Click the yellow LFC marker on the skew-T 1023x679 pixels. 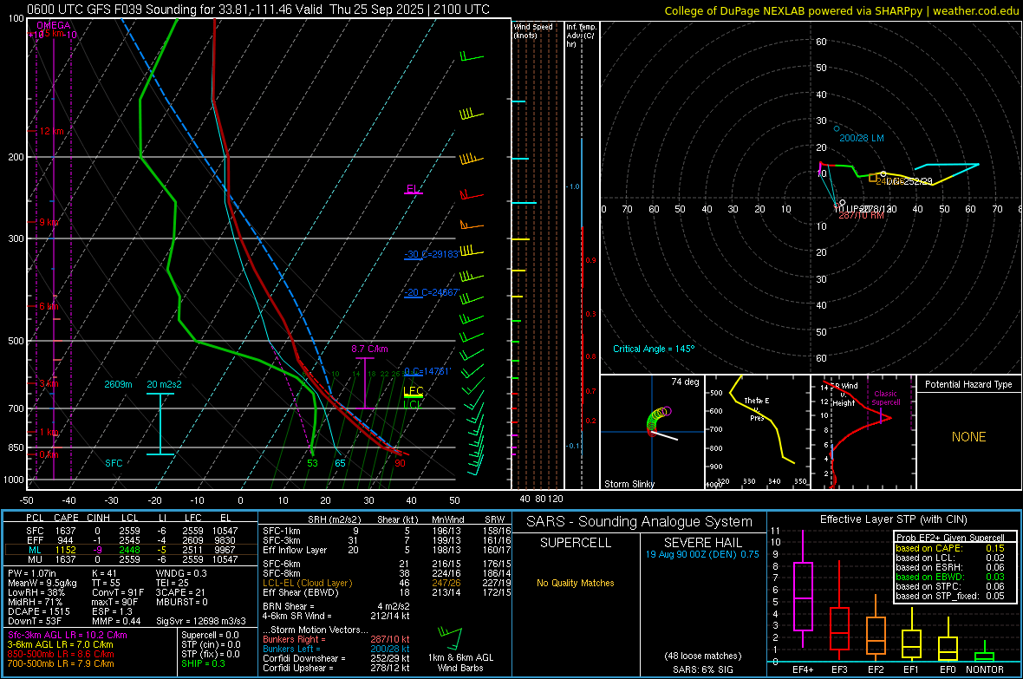point(413,392)
